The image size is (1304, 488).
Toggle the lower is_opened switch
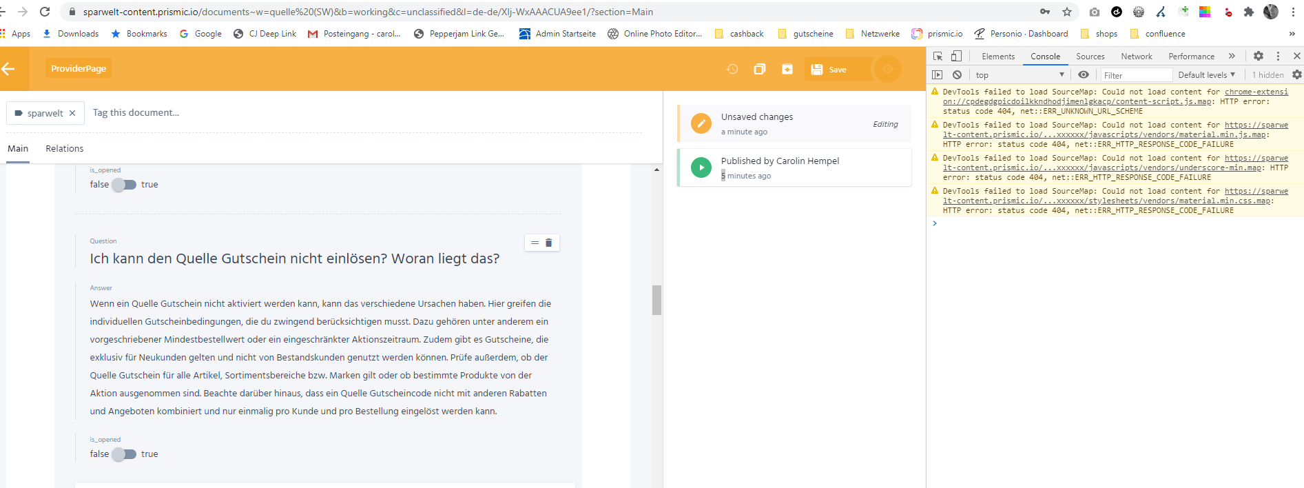[125, 454]
